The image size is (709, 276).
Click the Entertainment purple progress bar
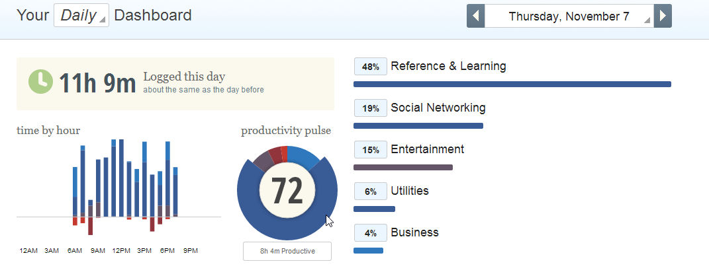(x=403, y=167)
